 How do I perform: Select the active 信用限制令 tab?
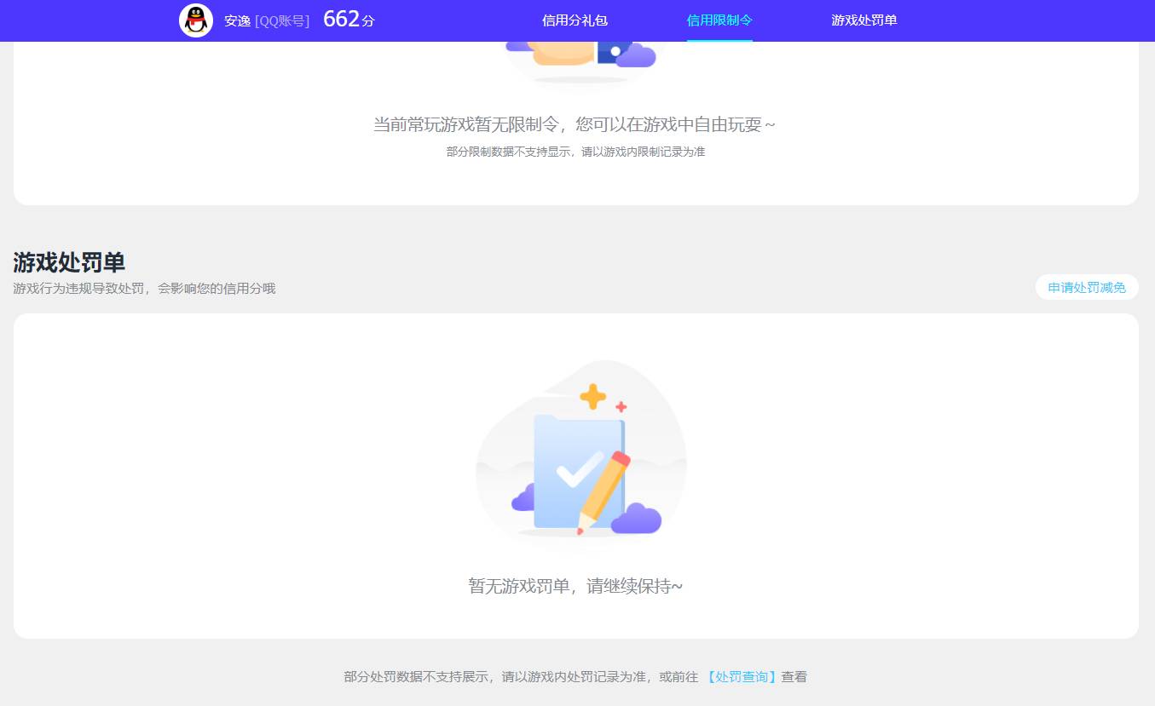coord(719,20)
